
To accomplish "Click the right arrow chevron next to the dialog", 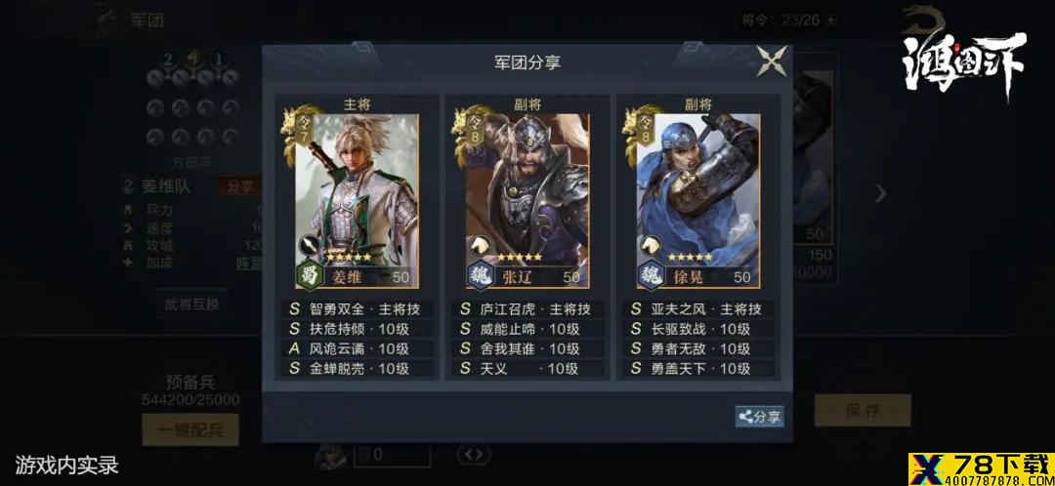I will [881, 193].
